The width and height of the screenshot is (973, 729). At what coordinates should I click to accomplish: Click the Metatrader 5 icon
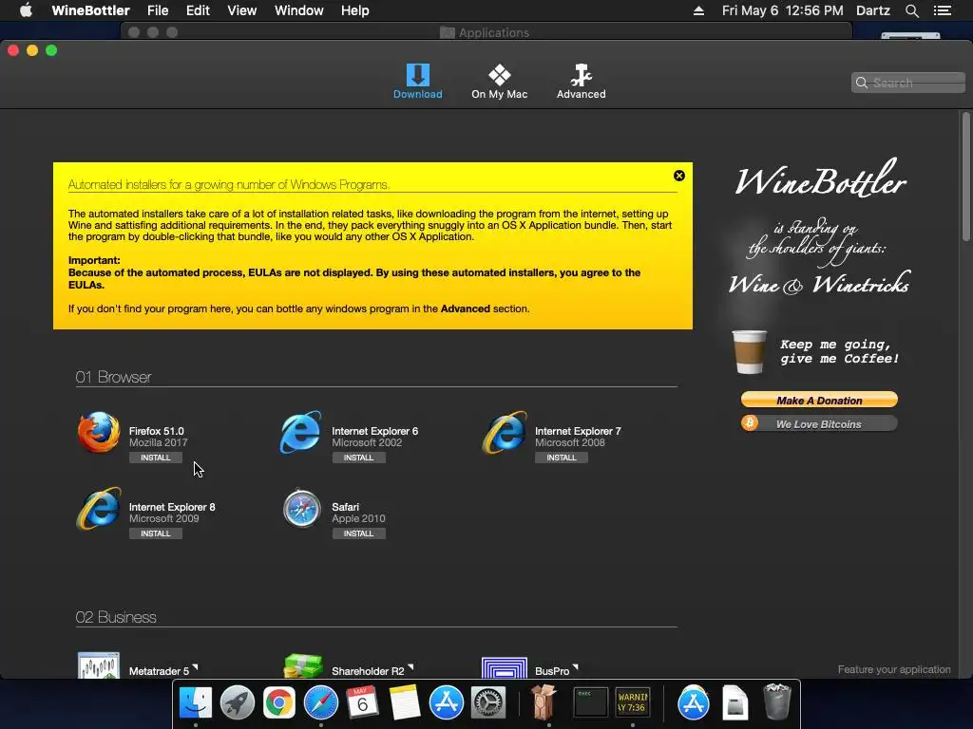click(x=99, y=665)
